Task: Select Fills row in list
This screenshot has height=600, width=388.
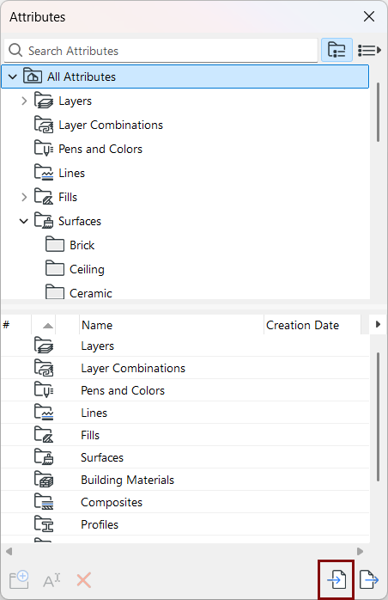Action: (x=185, y=435)
